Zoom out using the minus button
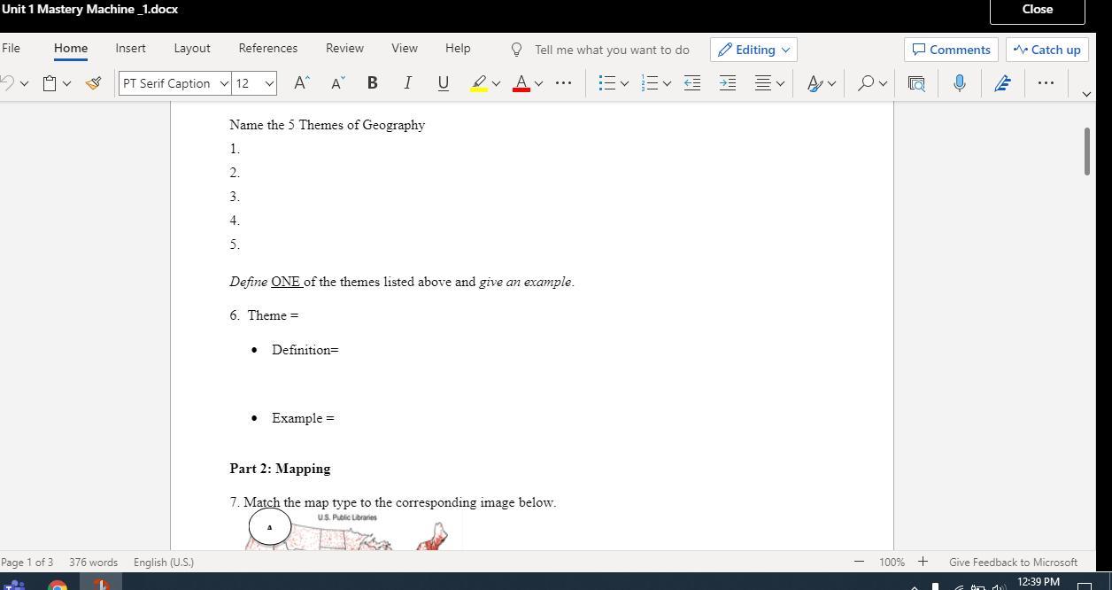The height and width of the screenshot is (590, 1112). tap(859, 562)
